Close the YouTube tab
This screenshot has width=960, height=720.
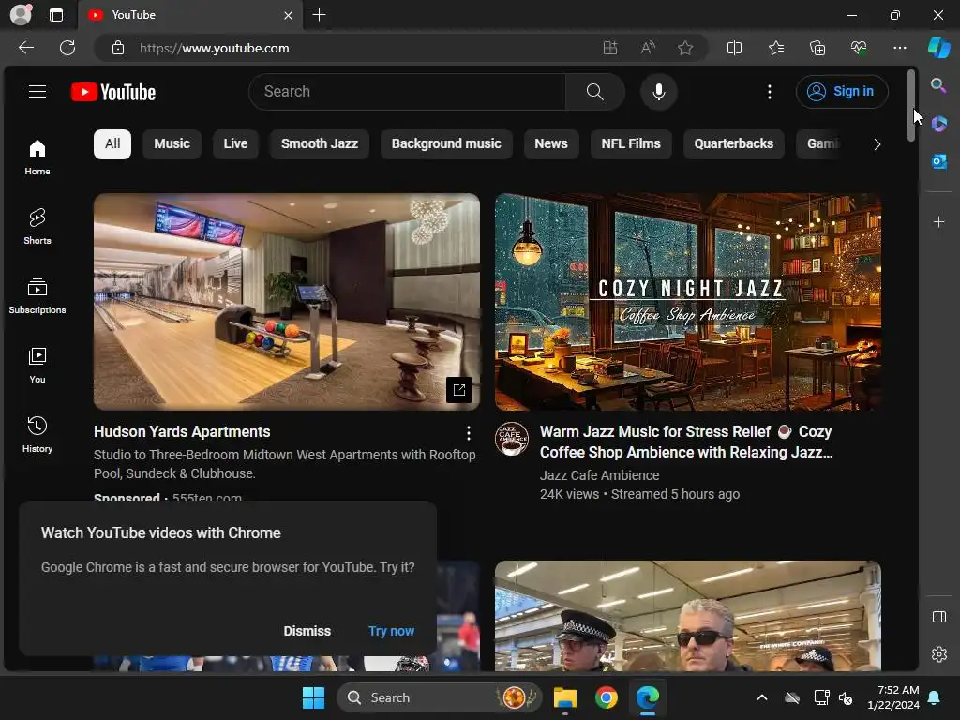pyautogui.click(x=288, y=15)
